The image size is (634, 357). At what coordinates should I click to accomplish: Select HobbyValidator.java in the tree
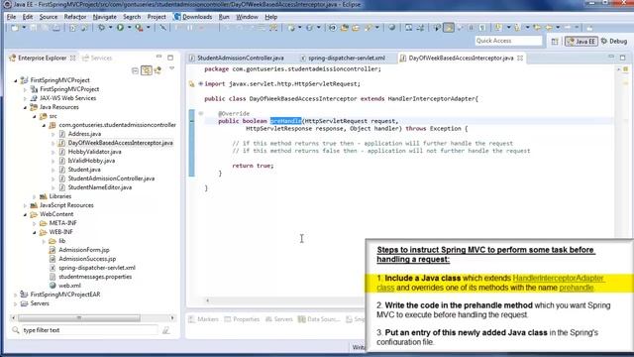click(95, 152)
